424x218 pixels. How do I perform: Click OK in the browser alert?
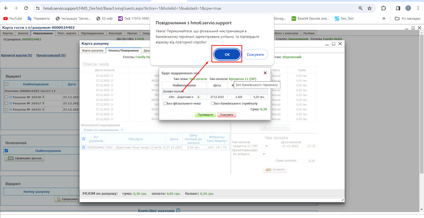(x=227, y=55)
